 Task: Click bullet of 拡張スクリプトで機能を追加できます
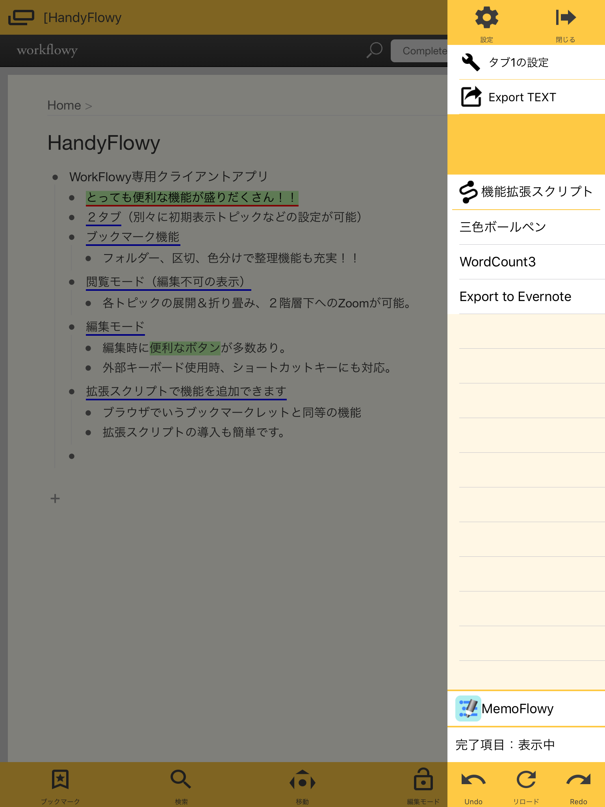coord(72,392)
